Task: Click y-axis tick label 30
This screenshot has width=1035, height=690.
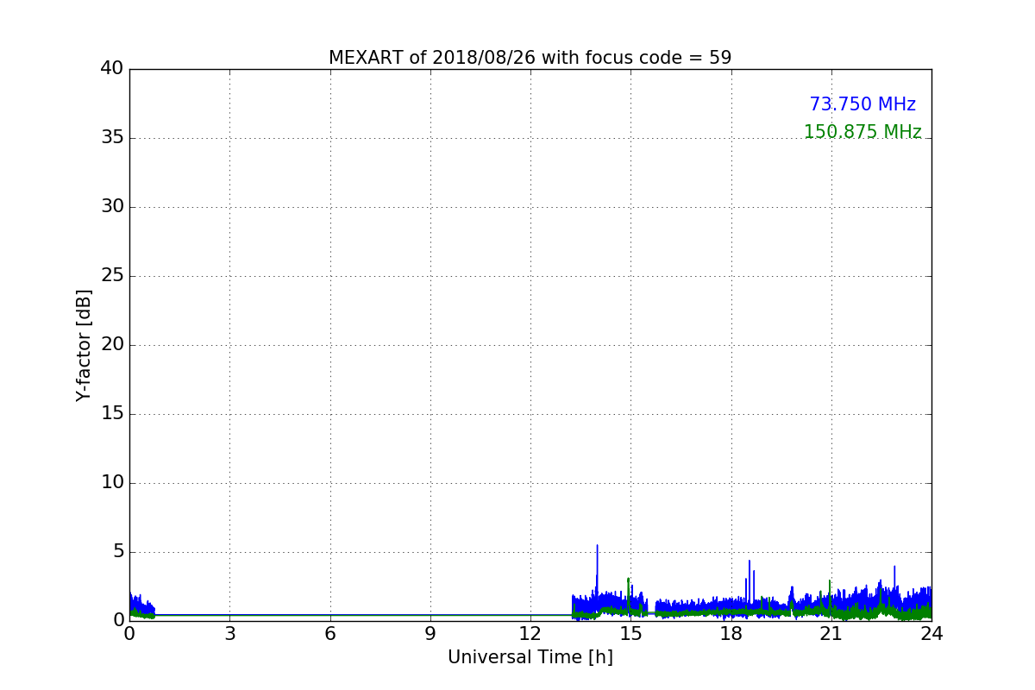Action: (x=112, y=206)
